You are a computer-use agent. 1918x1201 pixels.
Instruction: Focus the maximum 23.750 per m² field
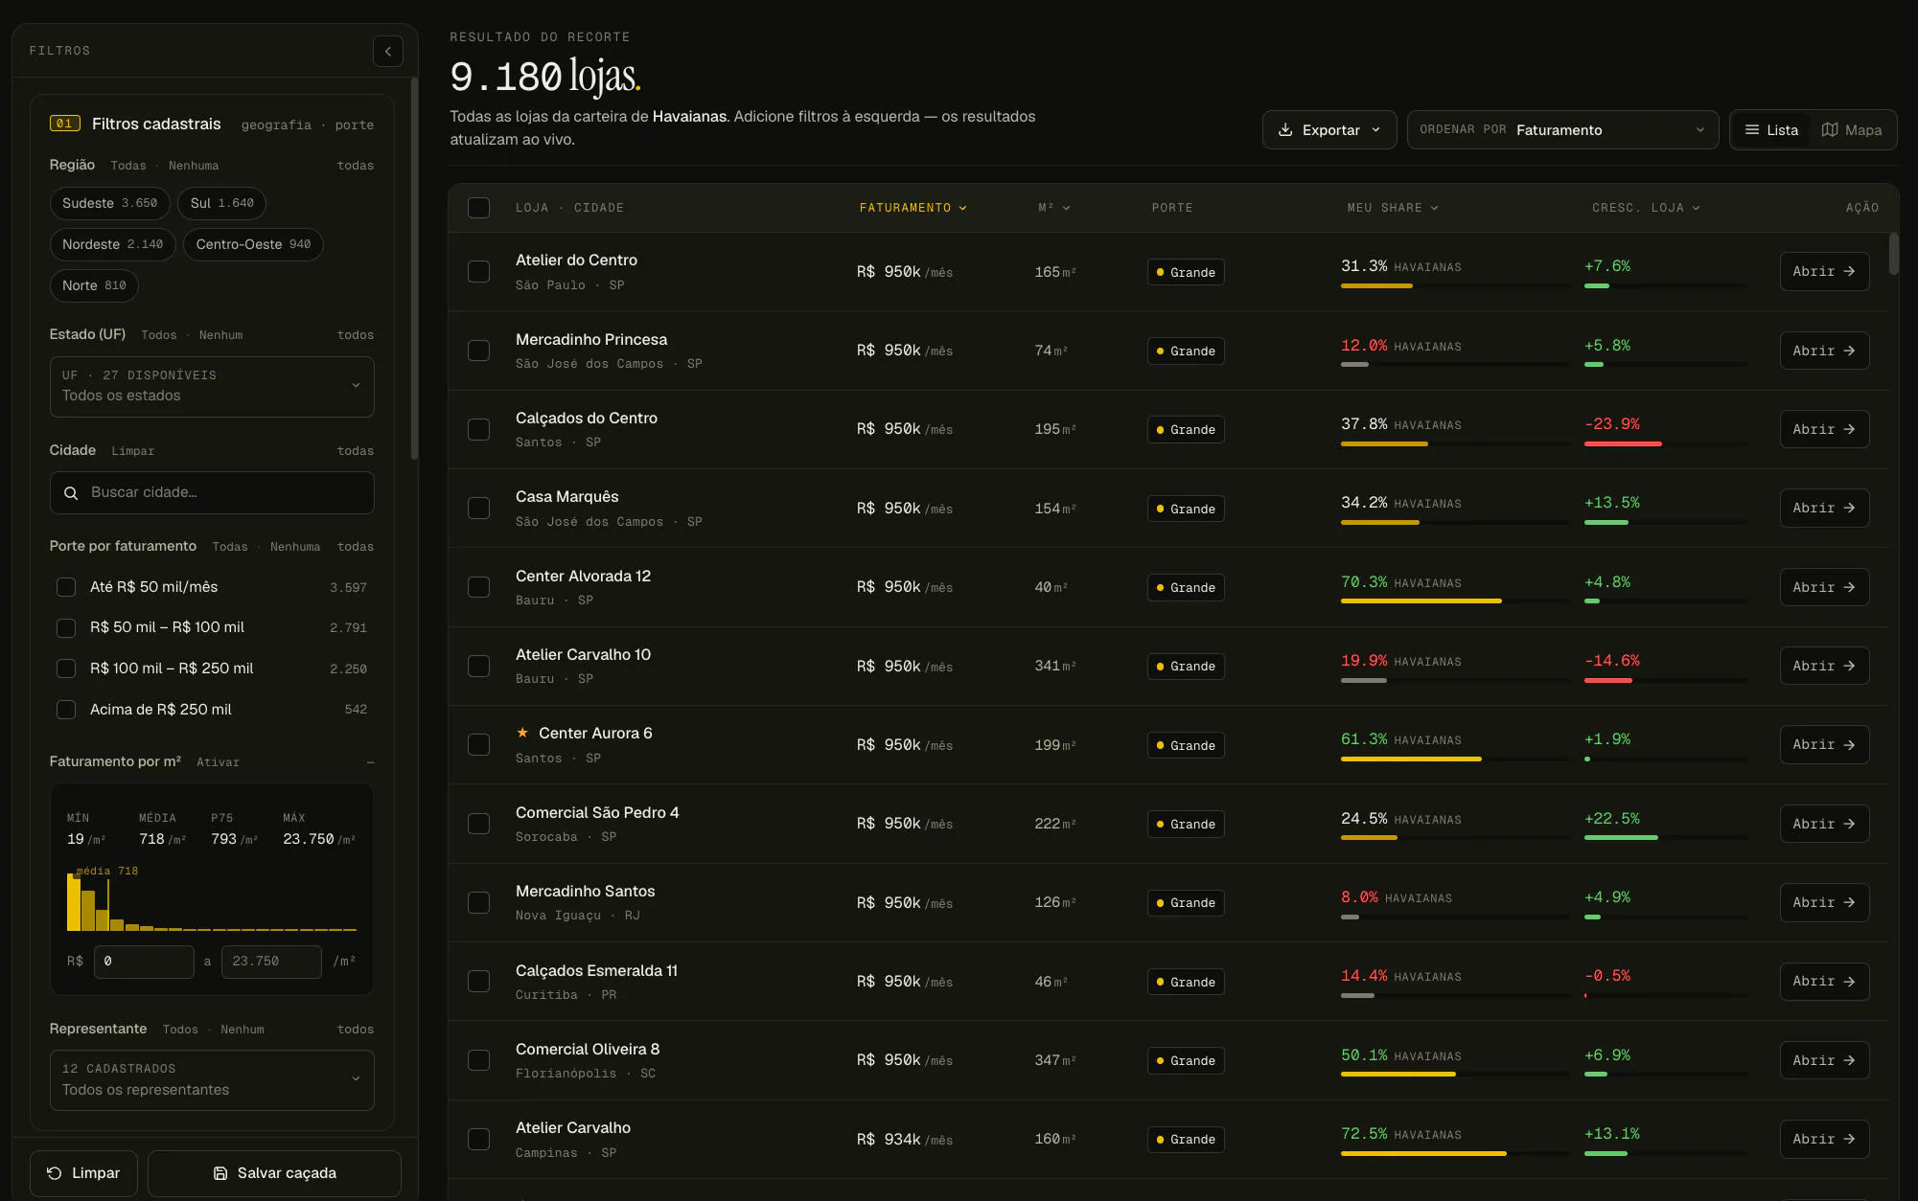271,962
